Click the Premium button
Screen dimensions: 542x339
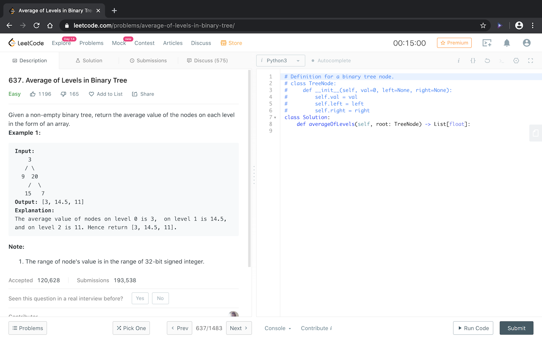click(454, 43)
